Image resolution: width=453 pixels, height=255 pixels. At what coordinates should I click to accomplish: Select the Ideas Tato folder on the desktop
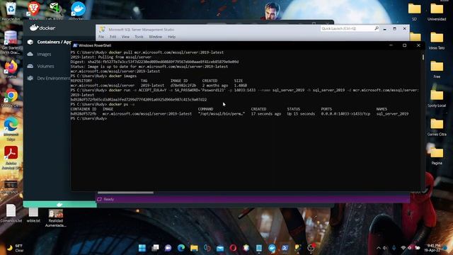click(437, 41)
